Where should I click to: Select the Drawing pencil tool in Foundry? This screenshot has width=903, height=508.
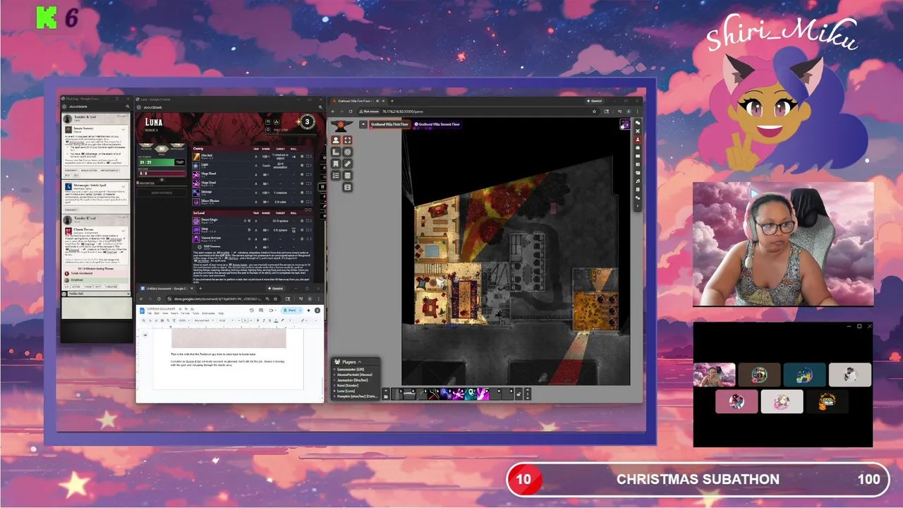click(348, 164)
